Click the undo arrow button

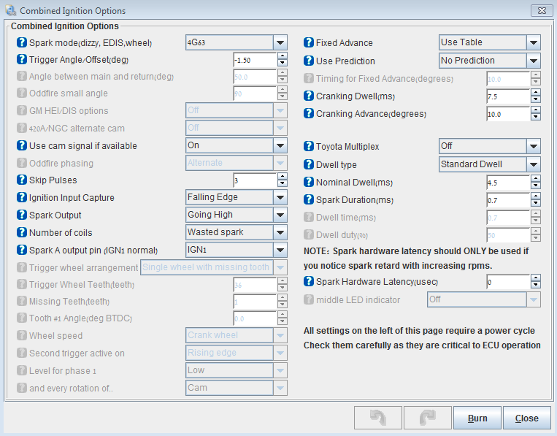coord(378,418)
